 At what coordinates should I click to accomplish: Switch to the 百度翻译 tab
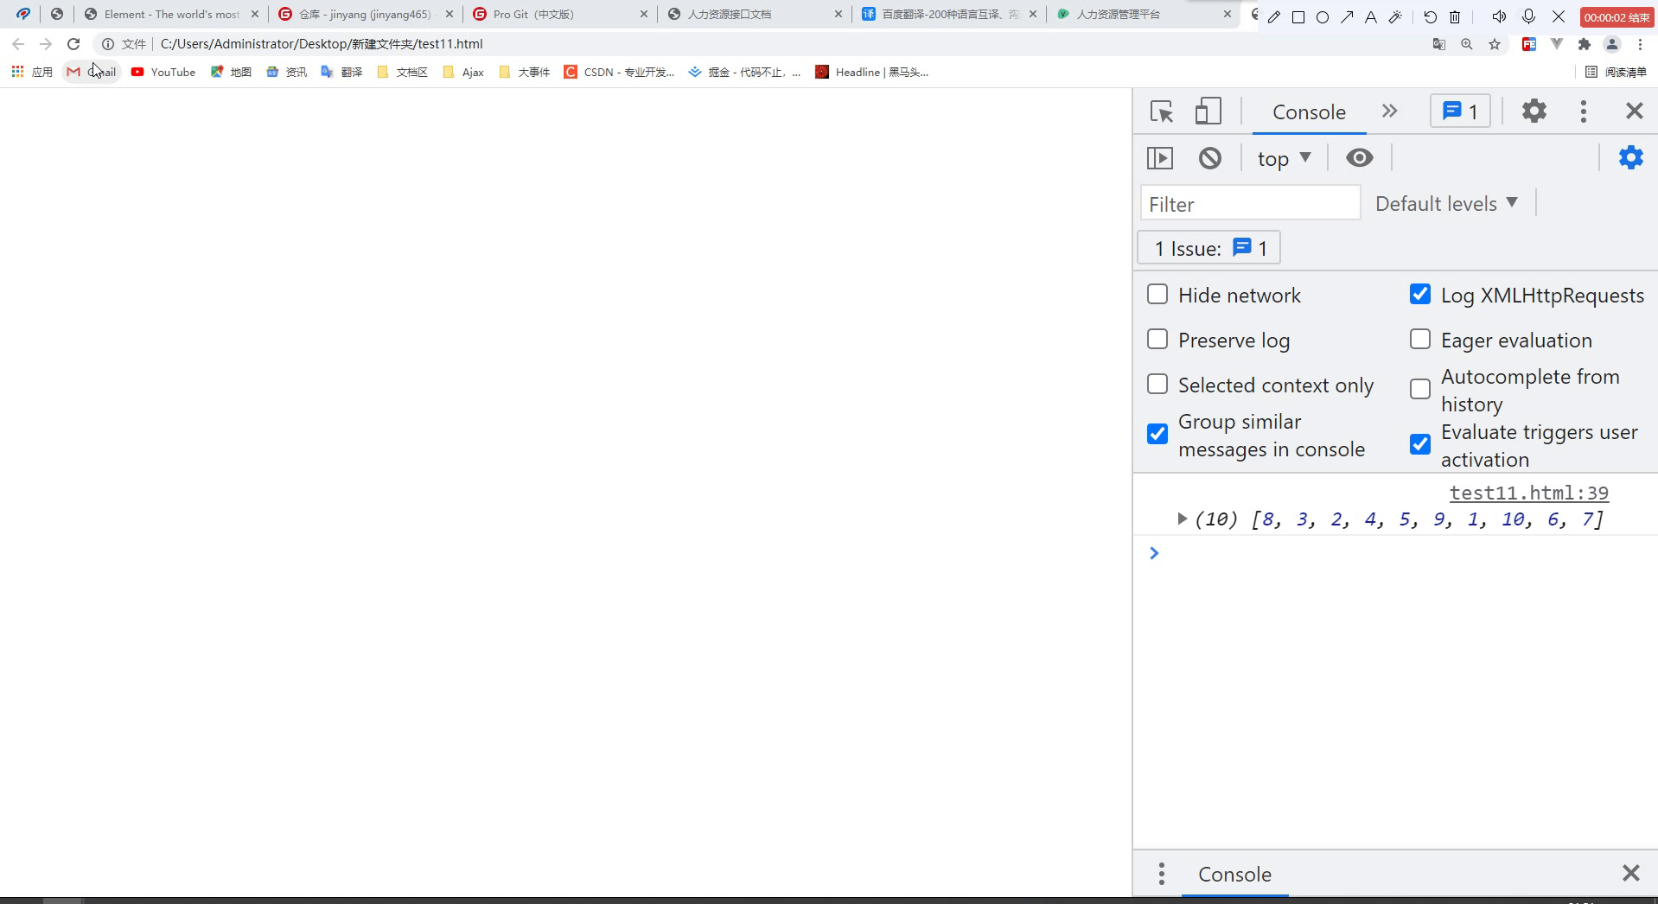click(950, 14)
